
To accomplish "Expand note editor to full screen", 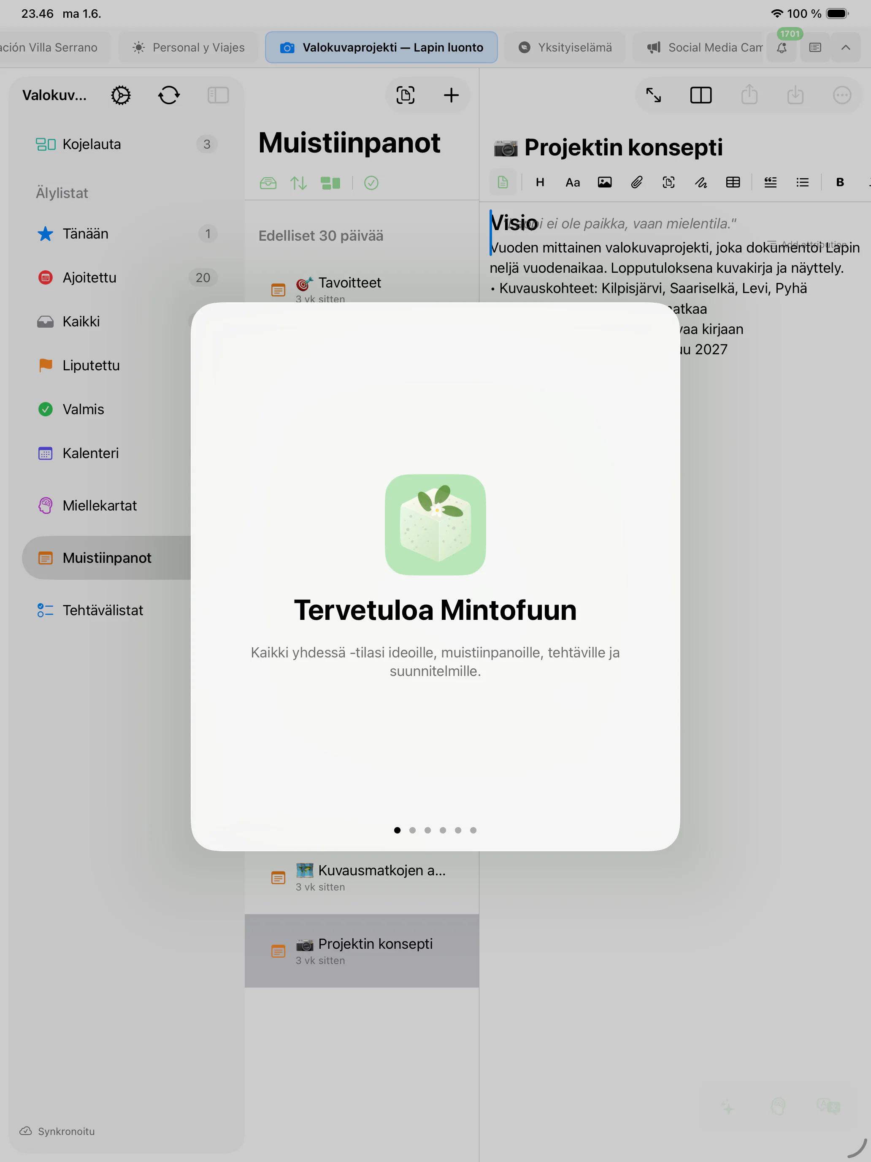I will coord(654,95).
